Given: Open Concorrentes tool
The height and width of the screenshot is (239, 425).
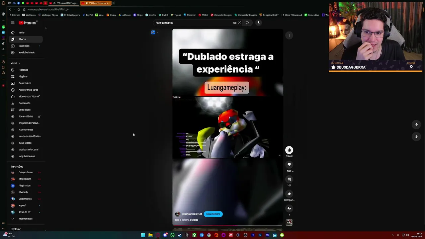Looking at the screenshot, I should [26, 130].
